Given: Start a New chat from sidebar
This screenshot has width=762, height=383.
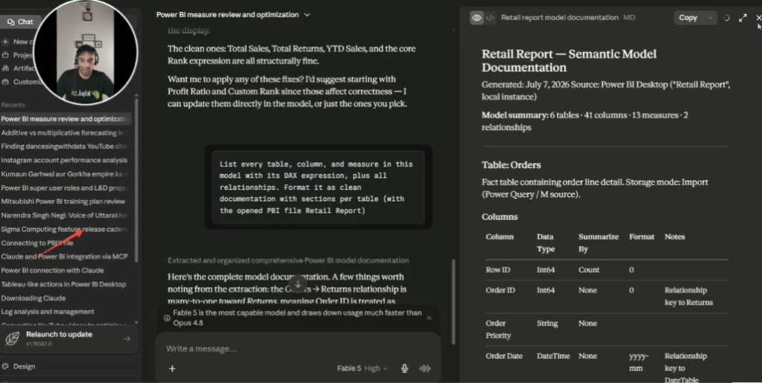Looking at the screenshot, I should [x=19, y=42].
